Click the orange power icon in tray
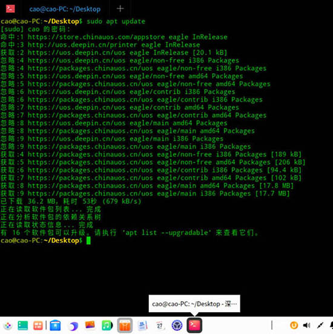 [x=294, y=326]
